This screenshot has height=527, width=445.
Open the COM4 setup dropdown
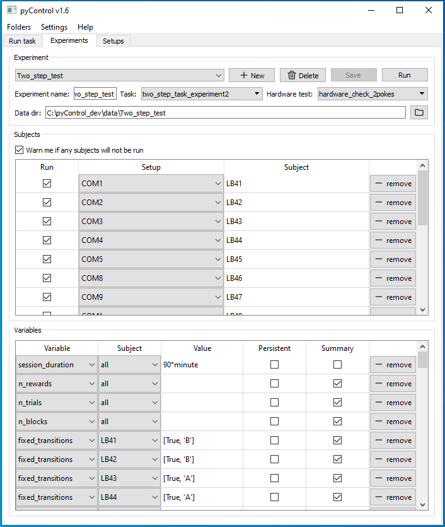[151, 240]
